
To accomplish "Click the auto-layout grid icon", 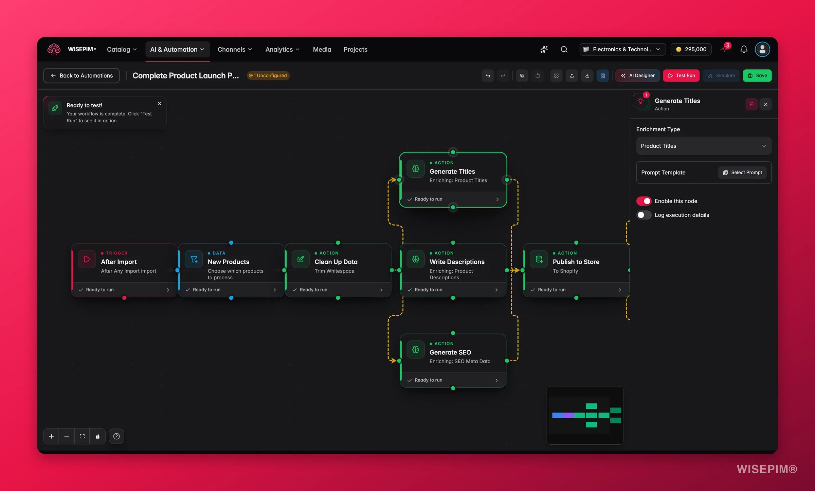I will click(556, 75).
